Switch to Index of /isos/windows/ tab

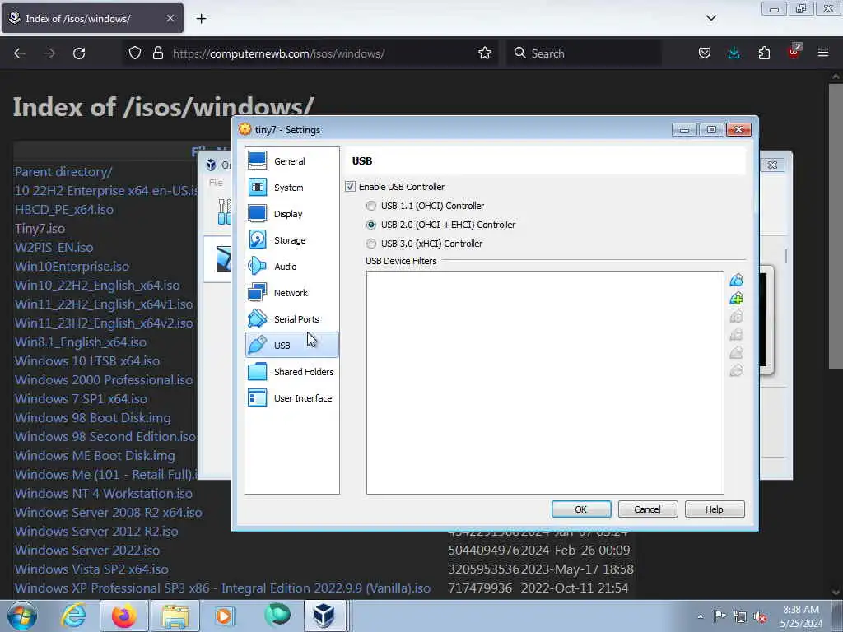coord(92,18)
